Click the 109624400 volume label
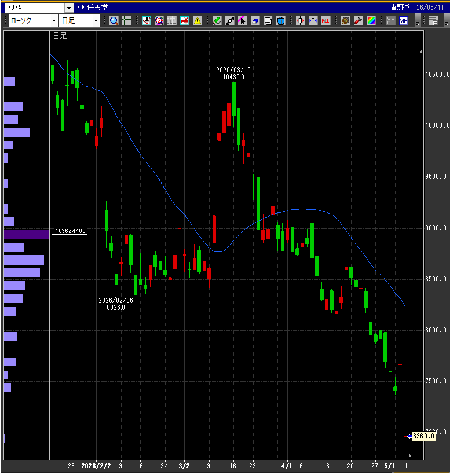450x473 pixels. pyautogui.click(x=70, y=231)
